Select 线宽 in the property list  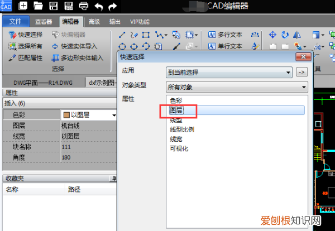(176, 139)
